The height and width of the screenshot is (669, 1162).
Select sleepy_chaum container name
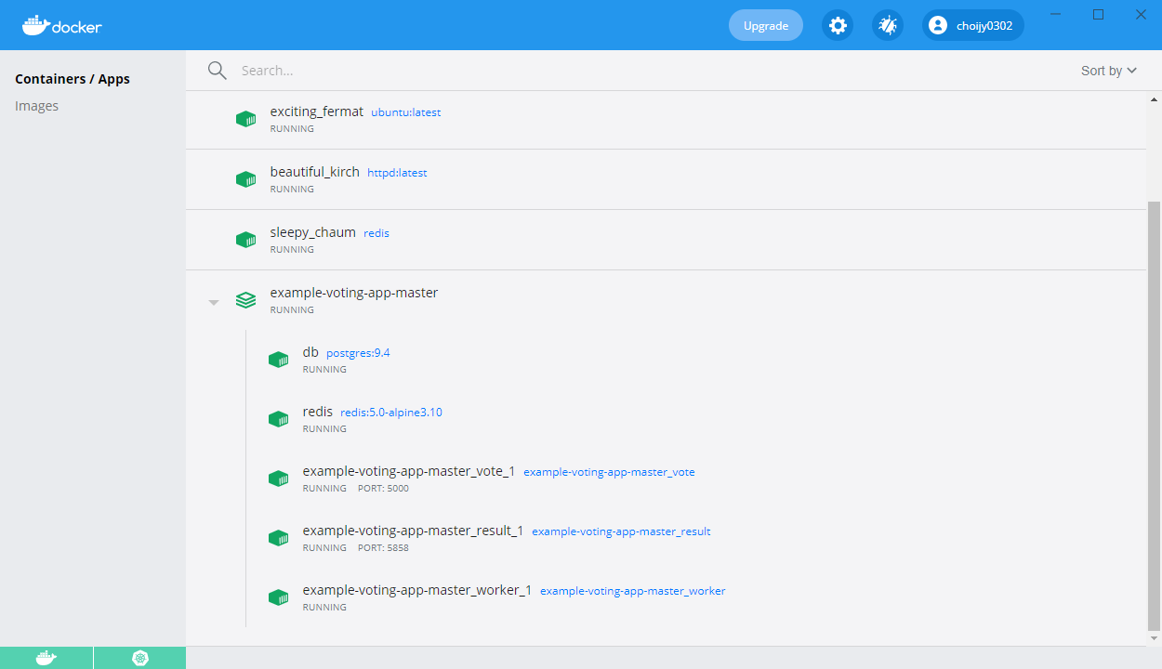pyautogui.click(x=313, y=232)
